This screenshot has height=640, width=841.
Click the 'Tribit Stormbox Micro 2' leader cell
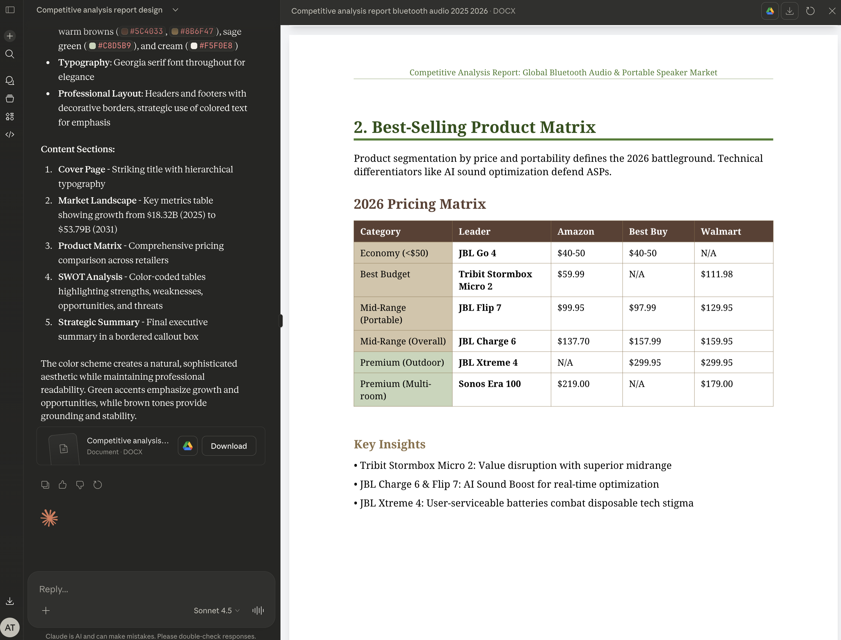coord(502,280)
